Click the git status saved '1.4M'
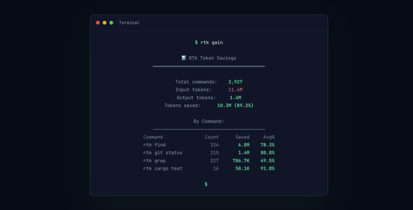 point(244,153)
